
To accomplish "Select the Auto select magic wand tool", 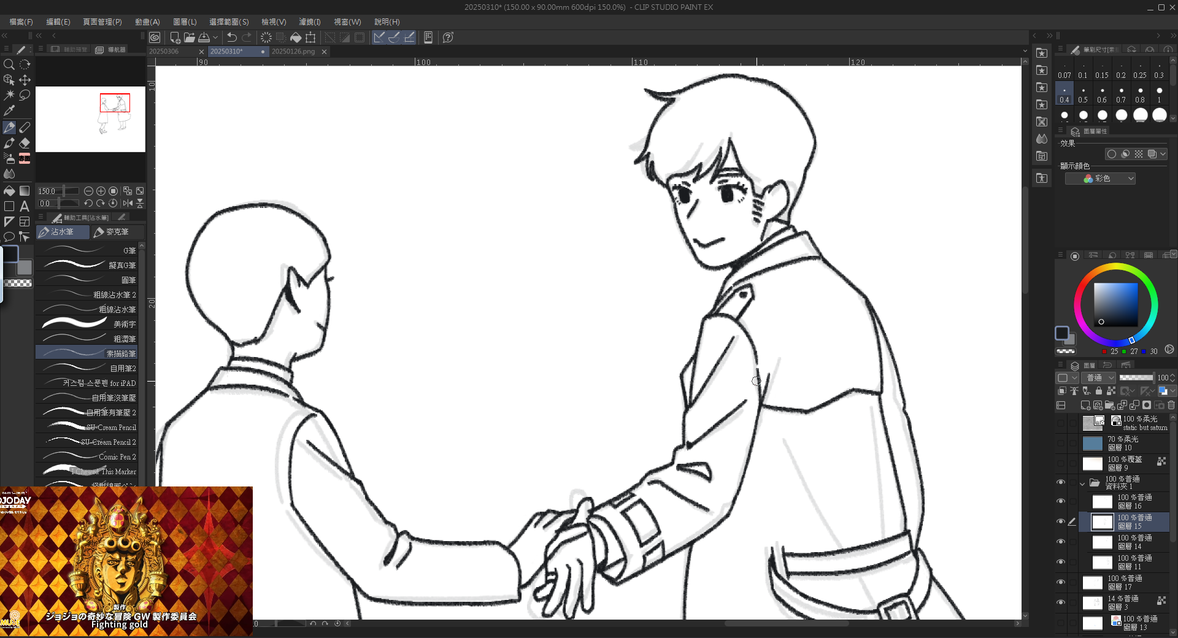I will click(9, 95).
